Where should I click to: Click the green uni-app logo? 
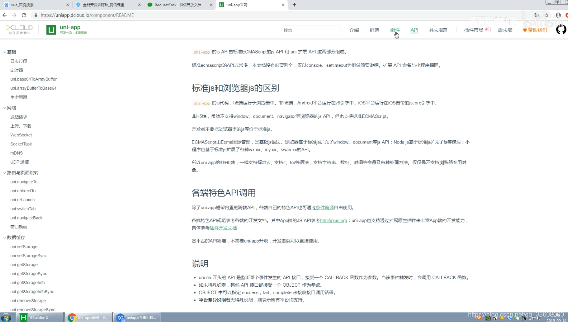click(x=51, y=29)
